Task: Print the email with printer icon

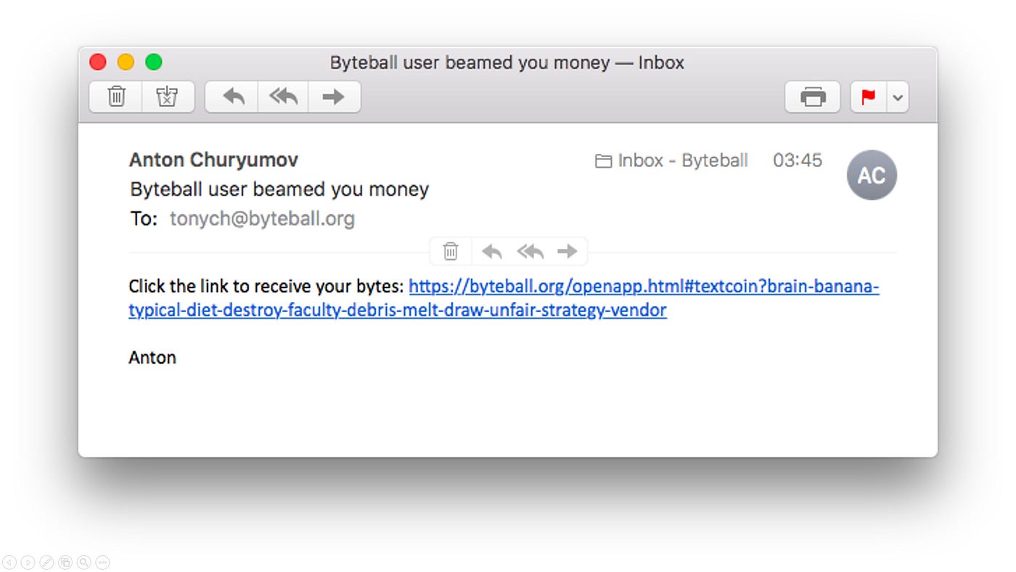Action: [813, 97]
